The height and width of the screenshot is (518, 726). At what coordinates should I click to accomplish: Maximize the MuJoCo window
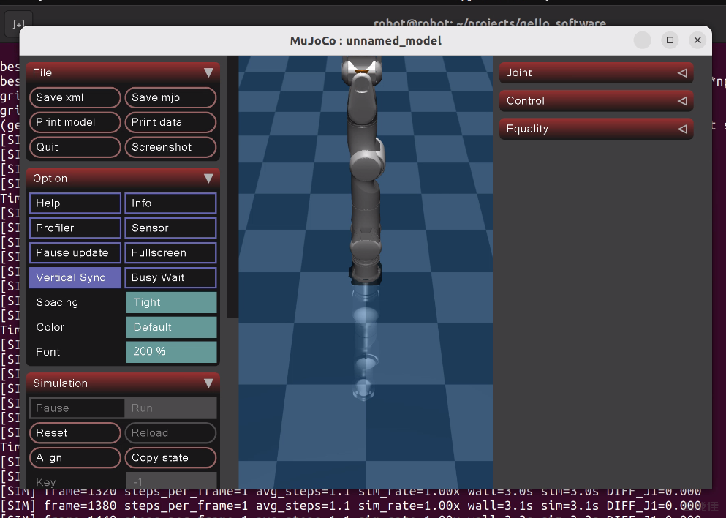[670, 40]
